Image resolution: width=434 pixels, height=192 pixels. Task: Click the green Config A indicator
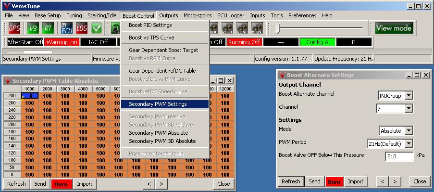(x=317, y=42)
